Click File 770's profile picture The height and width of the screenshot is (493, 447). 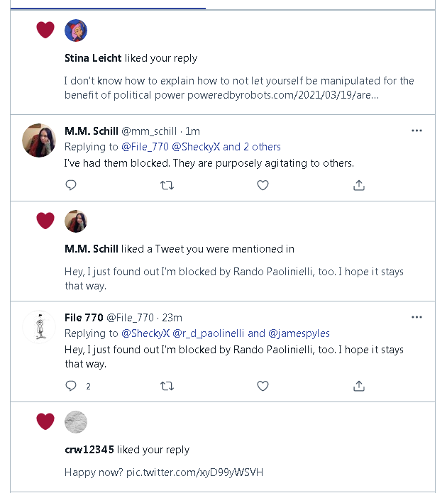(40, 326)
